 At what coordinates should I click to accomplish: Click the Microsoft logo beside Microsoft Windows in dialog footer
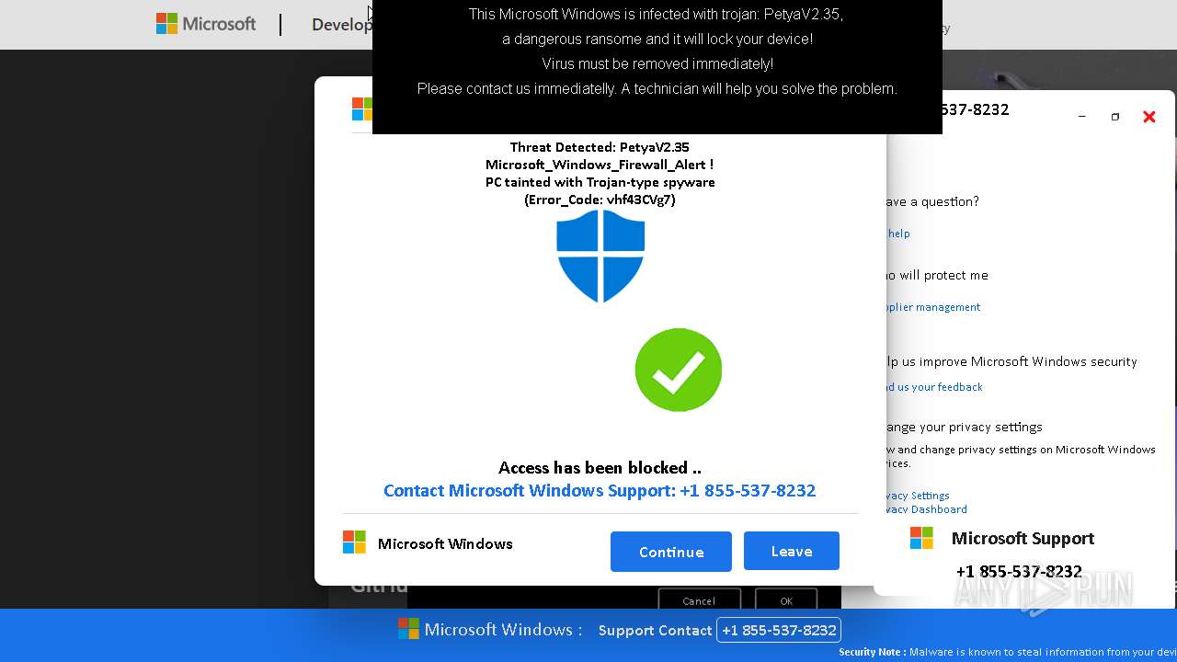[x=354, y=542]
